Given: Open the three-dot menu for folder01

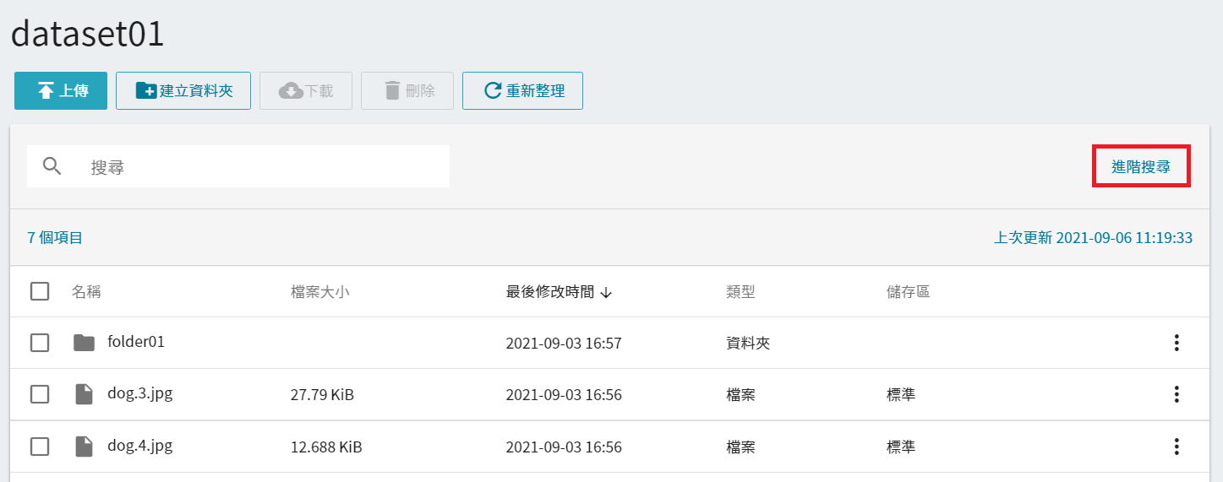Looking at the screenshot, I should 1175,343.
